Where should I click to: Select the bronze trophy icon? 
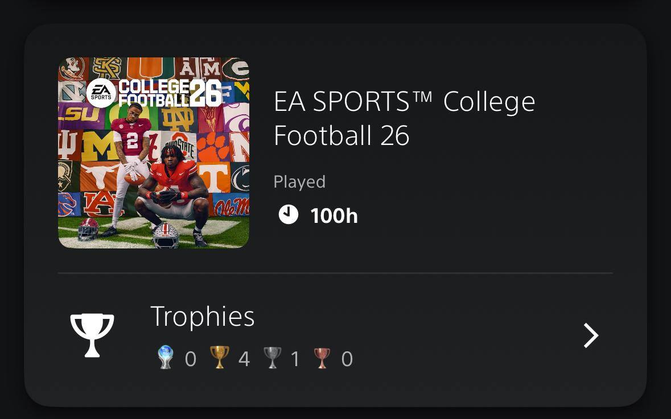click(x=322, y=358)
